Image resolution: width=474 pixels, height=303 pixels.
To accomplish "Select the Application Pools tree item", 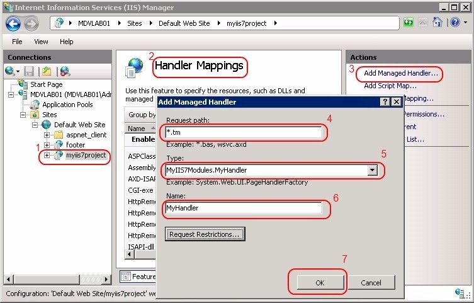I will pos(67,105).
